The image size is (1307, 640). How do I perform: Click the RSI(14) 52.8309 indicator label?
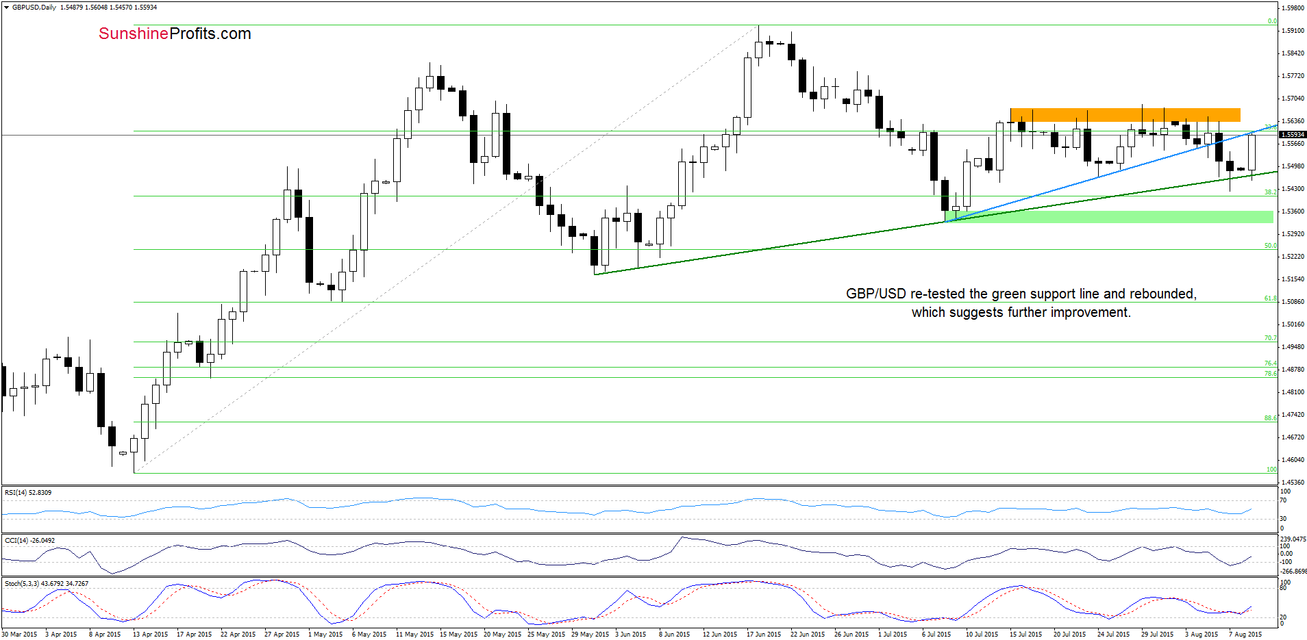click(x=28, y=493)
